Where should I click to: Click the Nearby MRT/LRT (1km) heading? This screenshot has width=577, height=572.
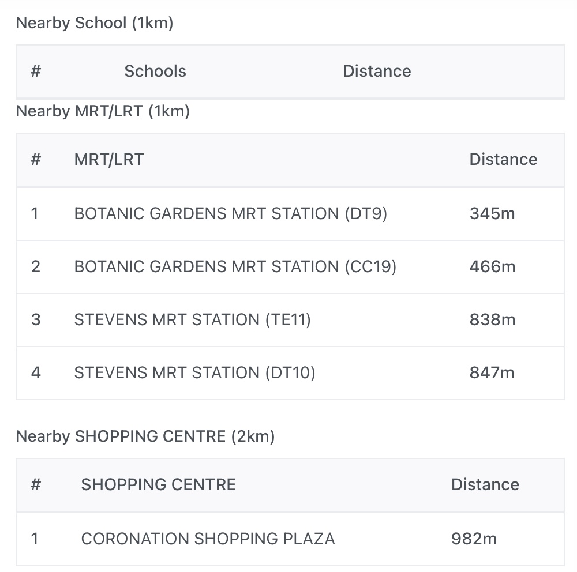tap(103, 111)
